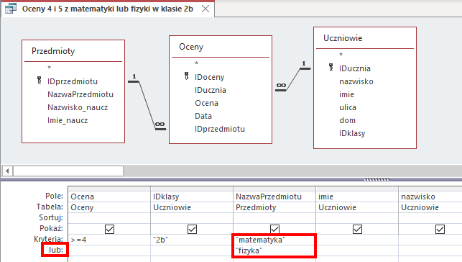Select nazwisko field in Uczniowie table
This screenshot has width=462, height=262.
point(356,81)
